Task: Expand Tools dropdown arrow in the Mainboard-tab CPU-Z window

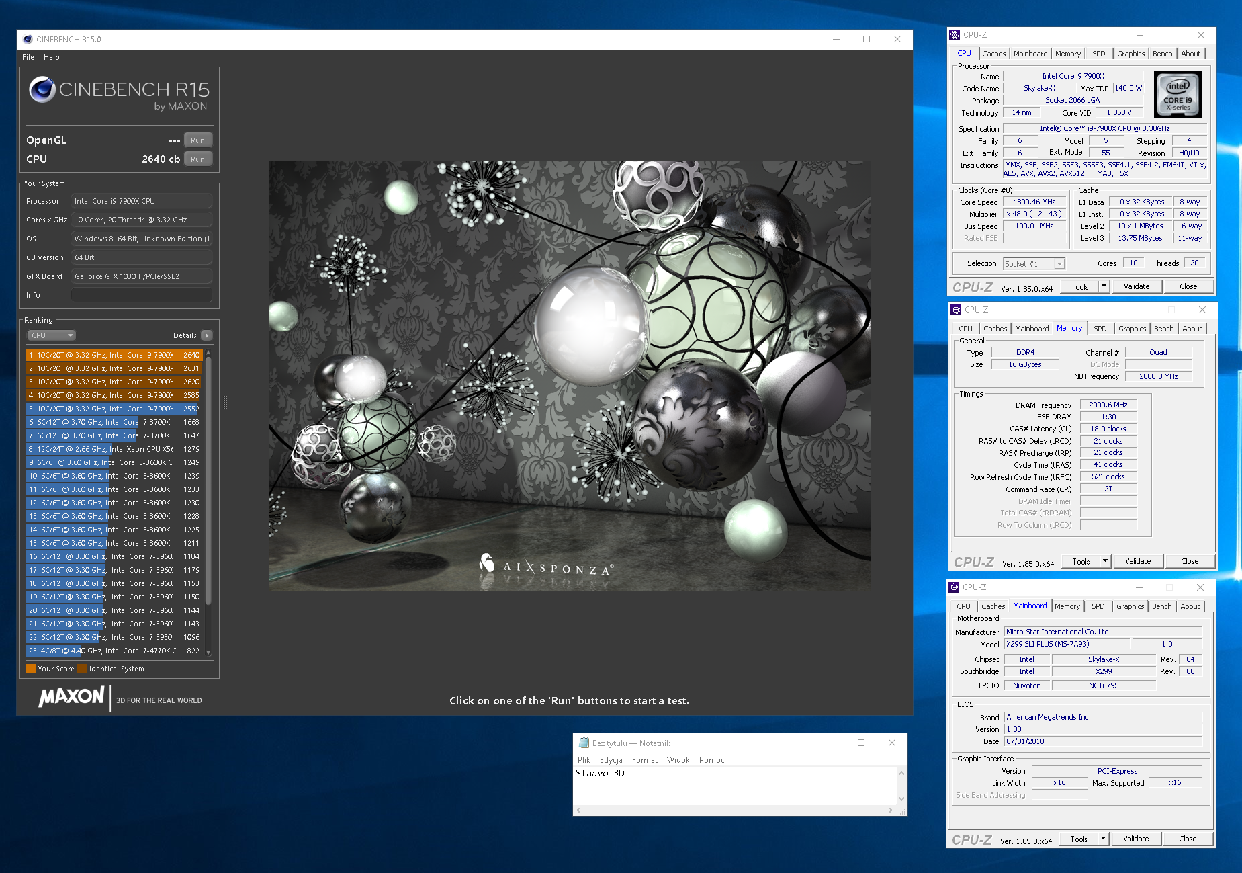Action: coord(1102,839)
